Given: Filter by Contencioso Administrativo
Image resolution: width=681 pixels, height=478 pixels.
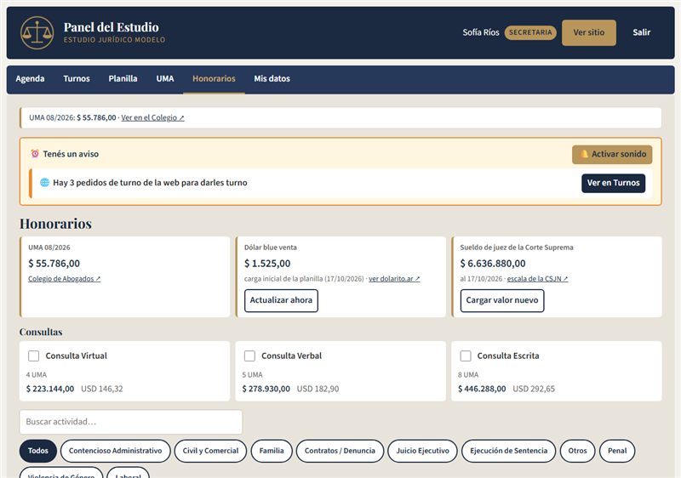Looking at the screenshot, I should [x=116, y=451].
